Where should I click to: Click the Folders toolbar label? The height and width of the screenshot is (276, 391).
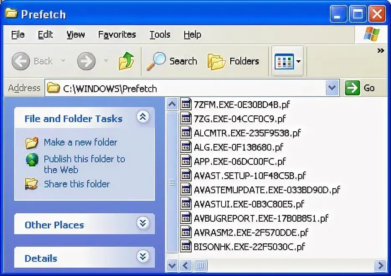(x=244, y=61)
